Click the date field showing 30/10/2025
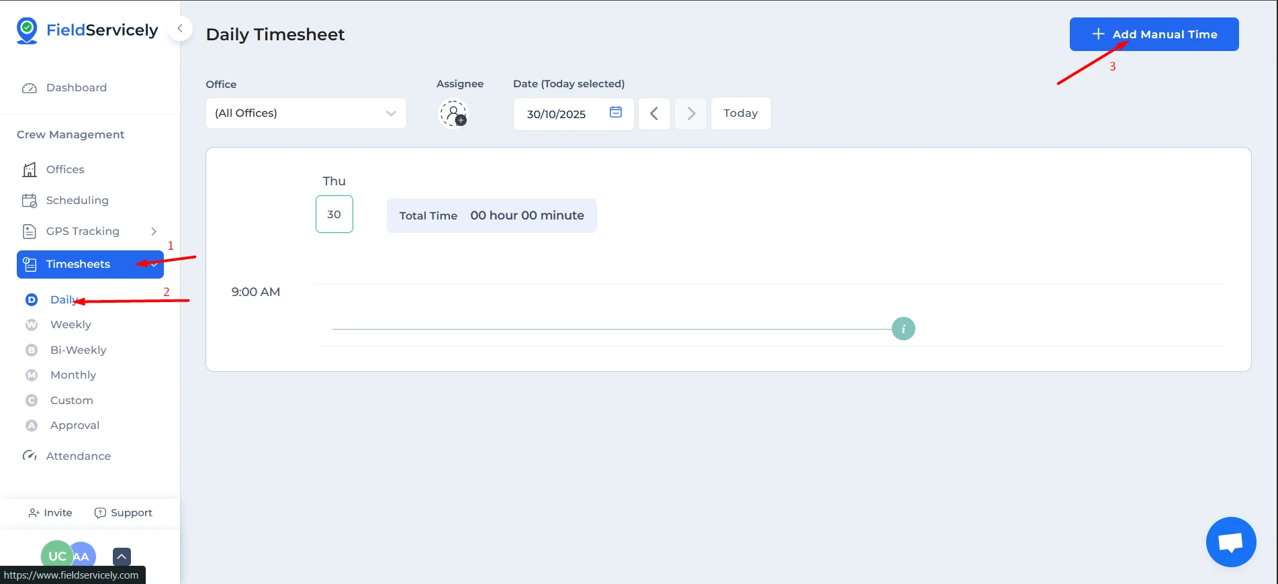 click(x=574, y=114)
